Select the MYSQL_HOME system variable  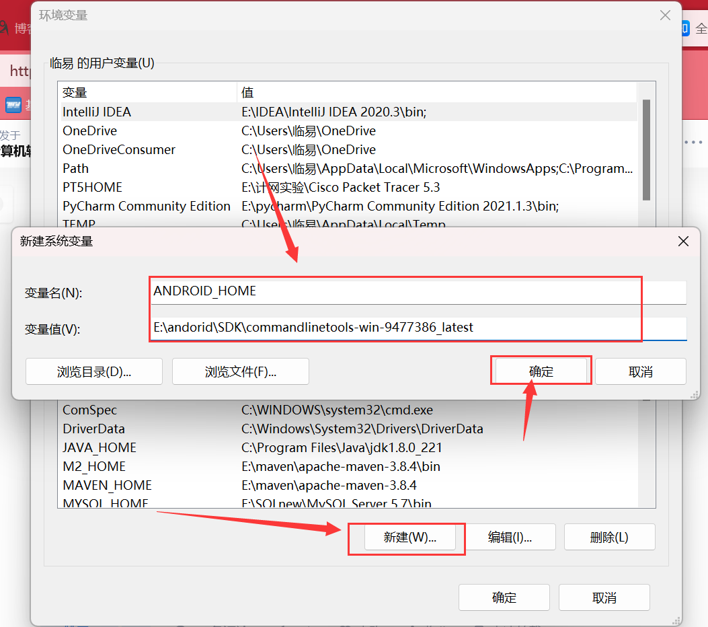(348, 502)
